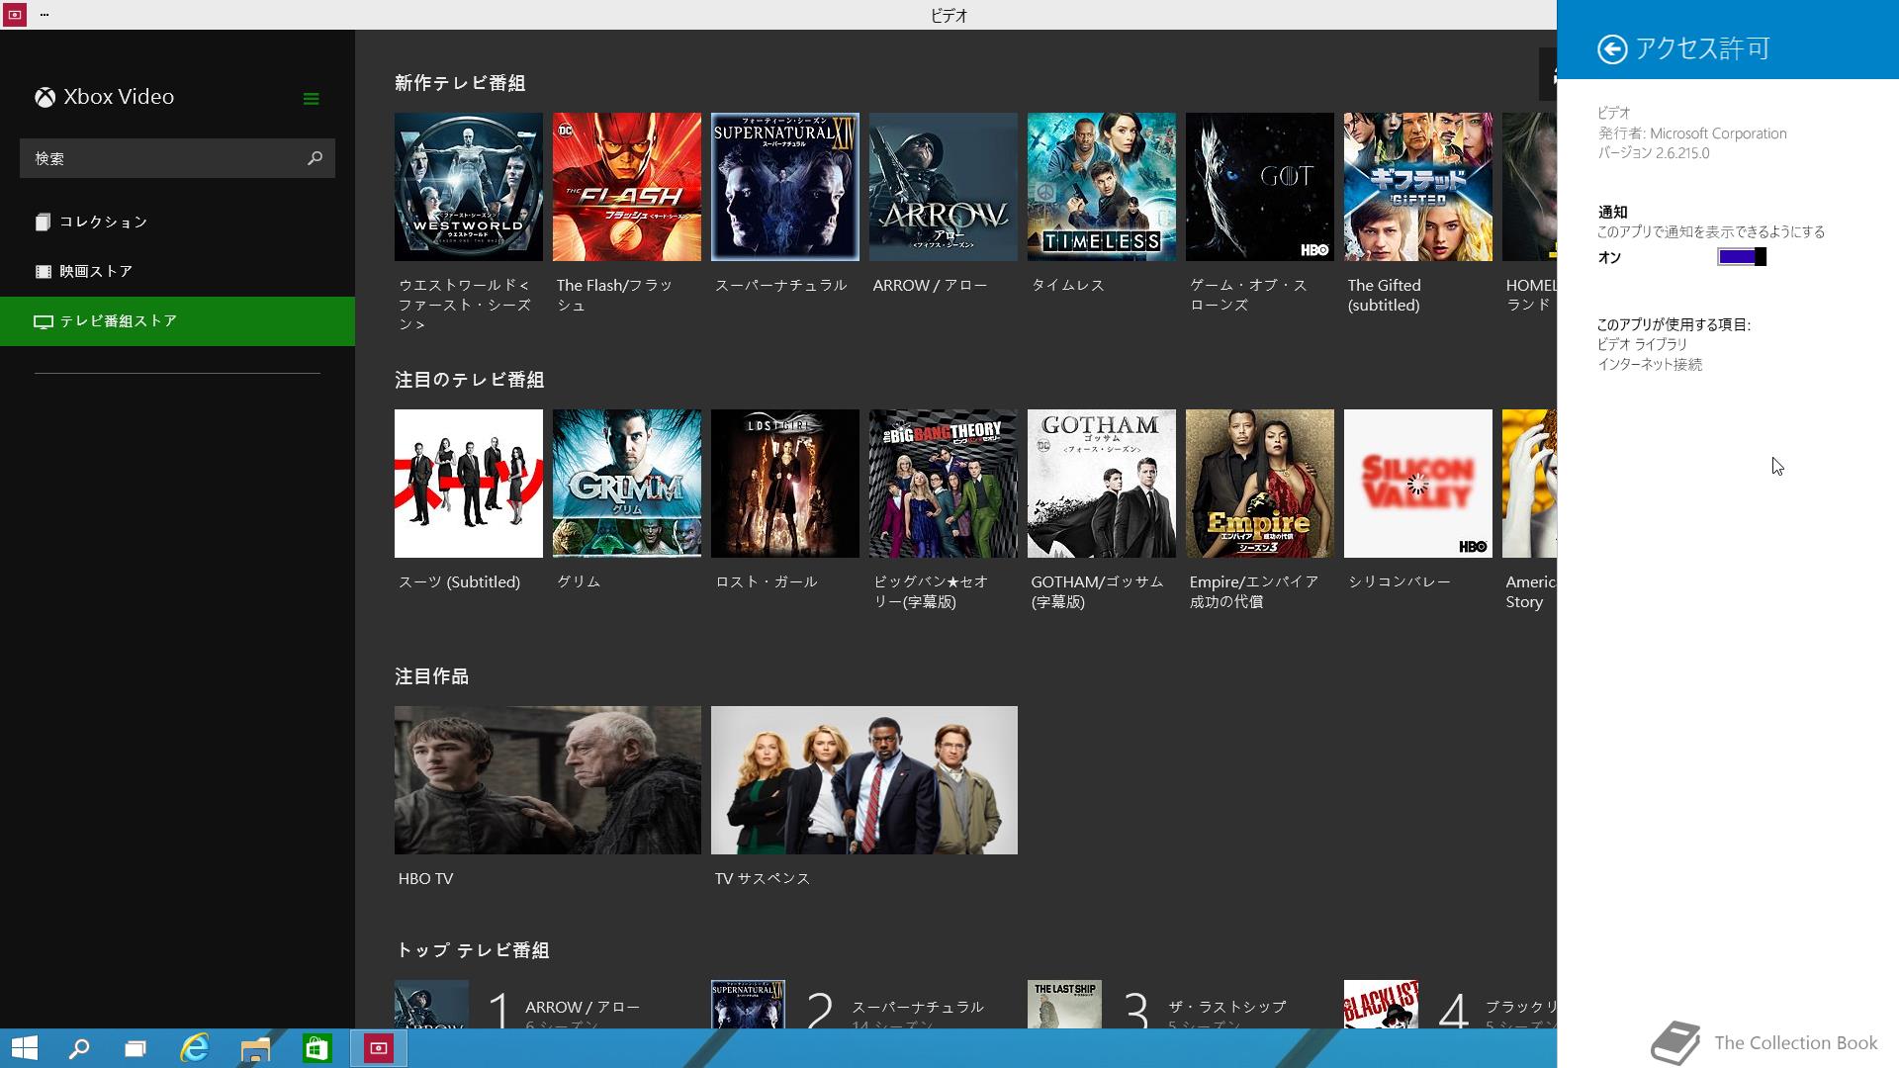
Task: Click the video app icon in title bar
Action: click(x=14, y=15)
